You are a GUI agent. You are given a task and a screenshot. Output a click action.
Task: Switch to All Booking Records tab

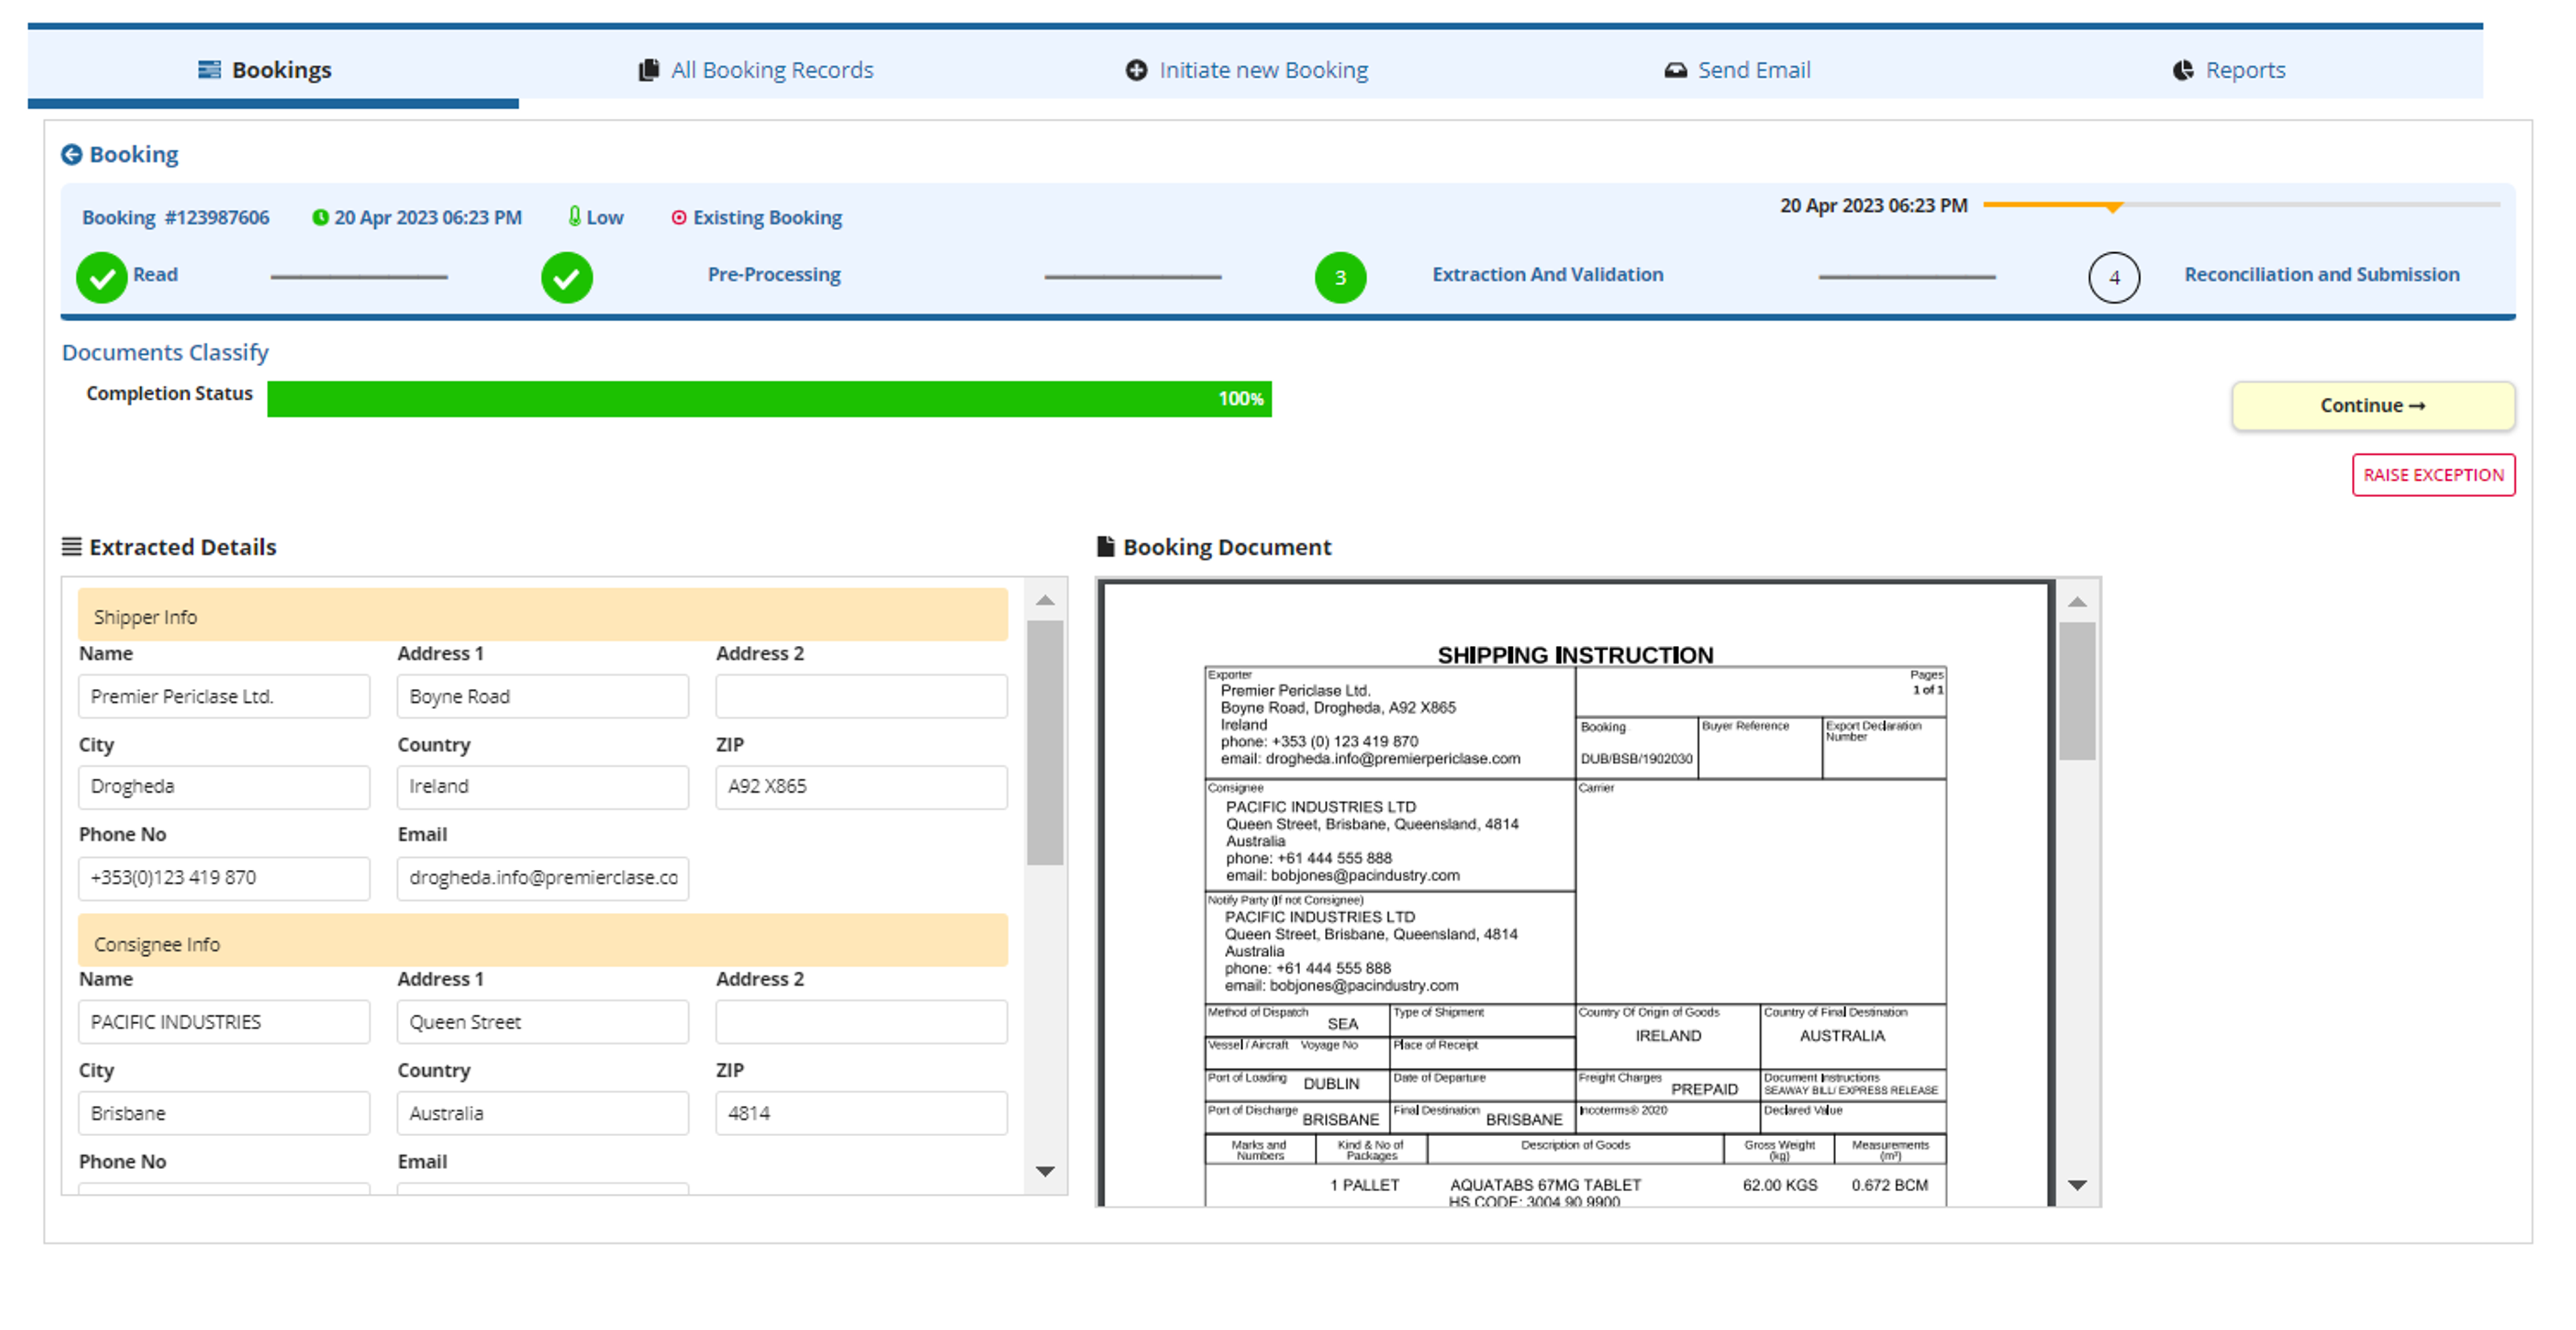point(756,69)
